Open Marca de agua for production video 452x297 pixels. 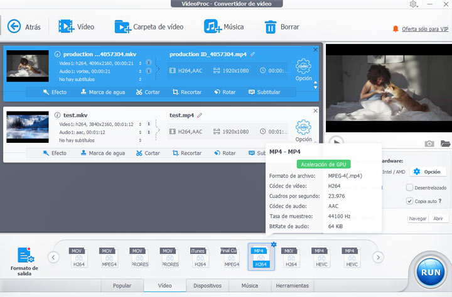point(103,92)
